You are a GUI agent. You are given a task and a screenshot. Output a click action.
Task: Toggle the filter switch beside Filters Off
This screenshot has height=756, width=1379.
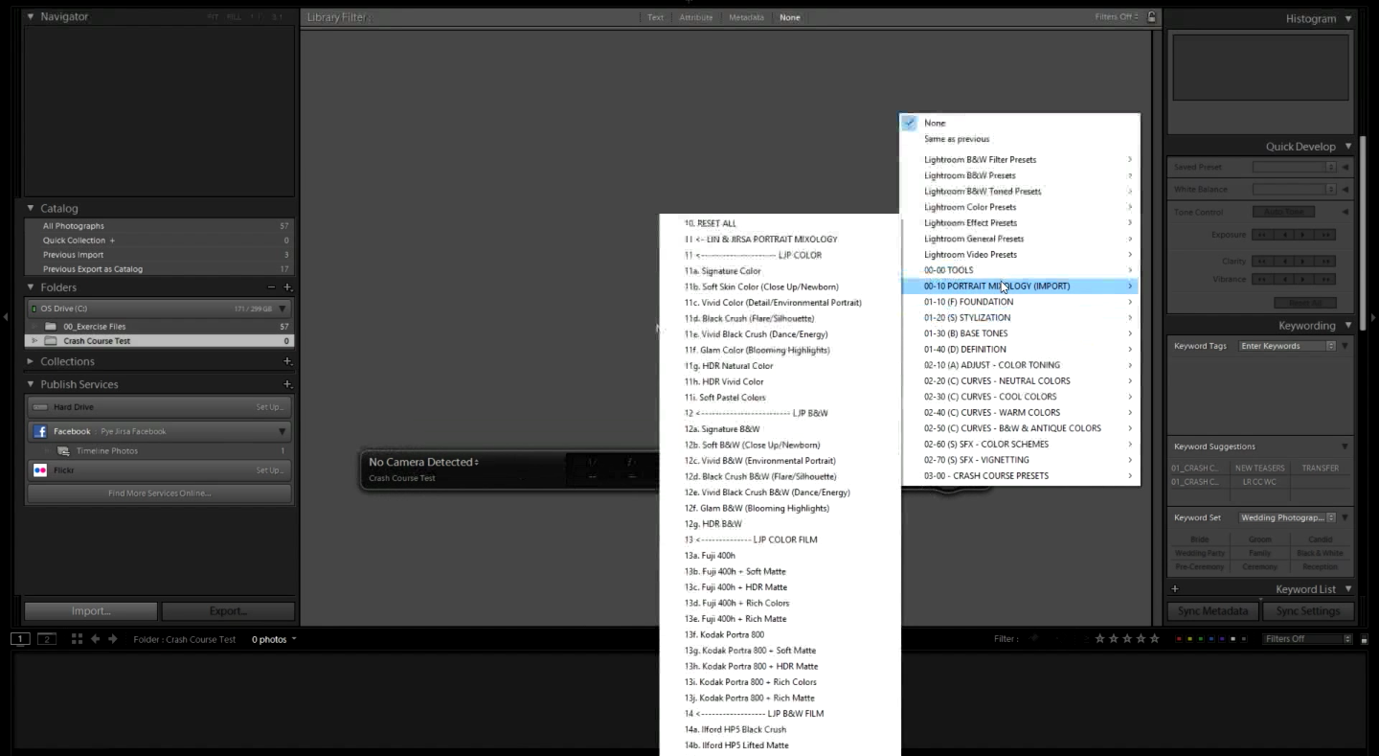click(1364, 639)
